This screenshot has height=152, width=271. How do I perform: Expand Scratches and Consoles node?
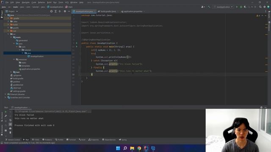pyautogui.click(x=5, y=98)
